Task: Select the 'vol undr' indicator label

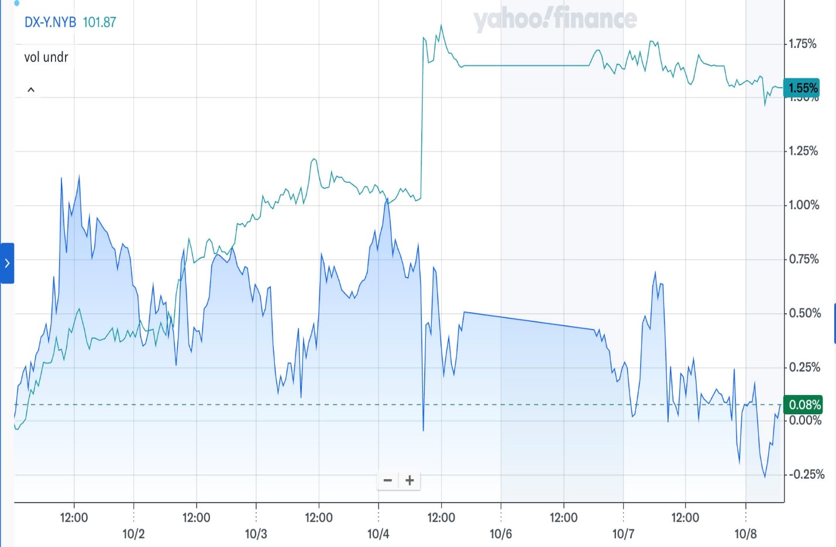Action: click(x=46, y=57)
